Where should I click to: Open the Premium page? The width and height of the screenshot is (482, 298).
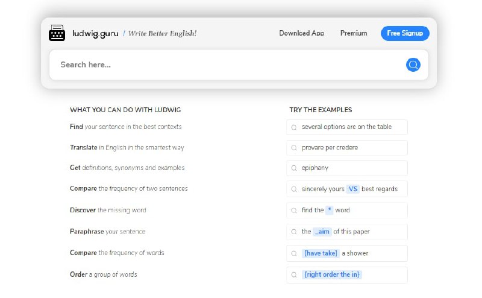pyautogui.click(x=354, y=33)
